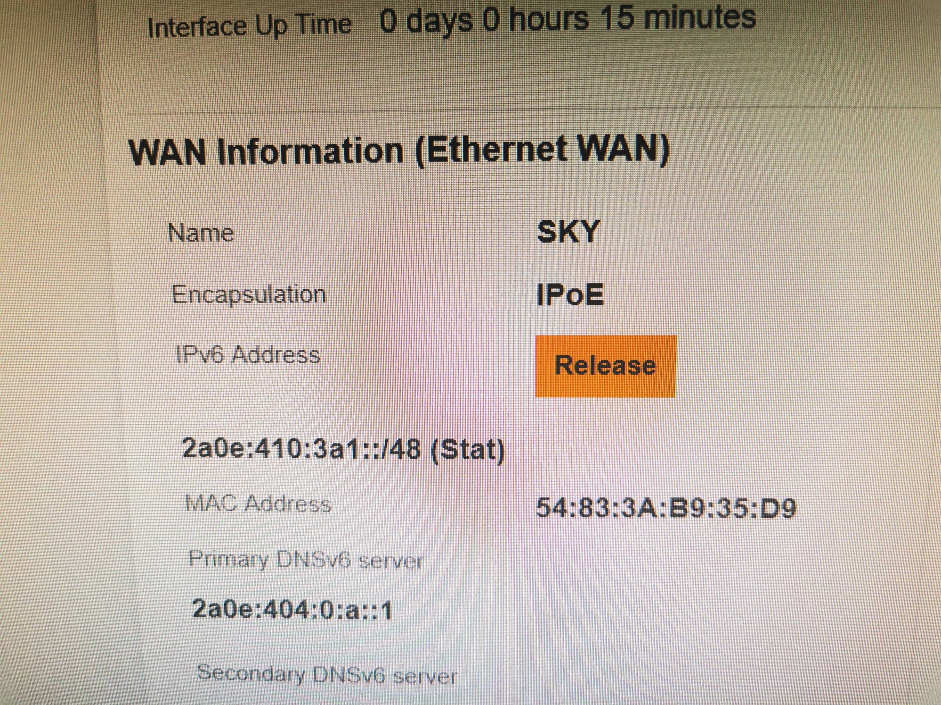Click the IPoE encapsulation value

tap(570, 294)
